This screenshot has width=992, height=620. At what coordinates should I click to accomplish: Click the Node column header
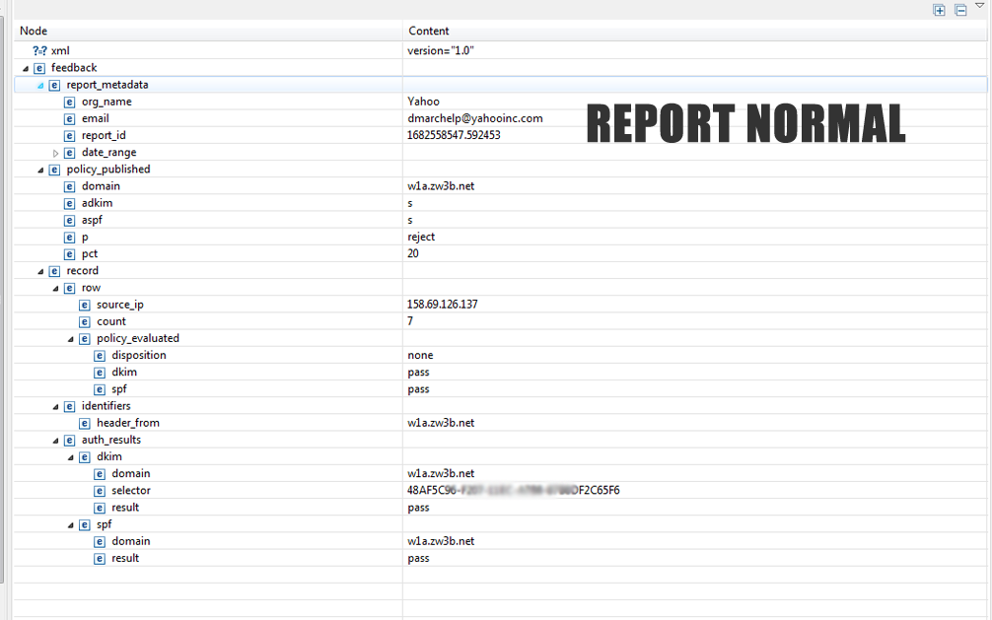[34, 32]
